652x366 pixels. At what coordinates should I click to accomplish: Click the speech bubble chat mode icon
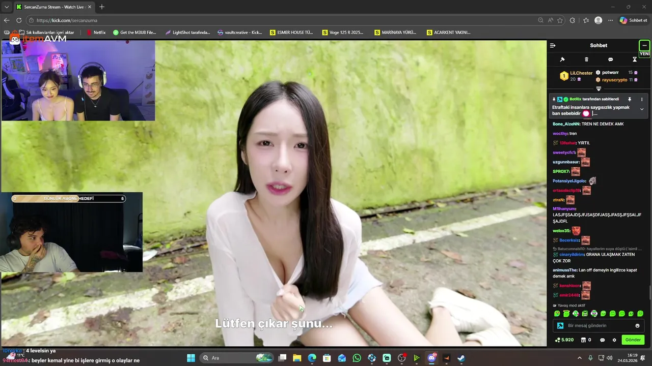[611, 59]
